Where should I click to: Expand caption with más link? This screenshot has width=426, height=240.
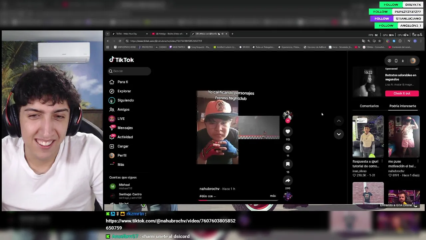273,196
